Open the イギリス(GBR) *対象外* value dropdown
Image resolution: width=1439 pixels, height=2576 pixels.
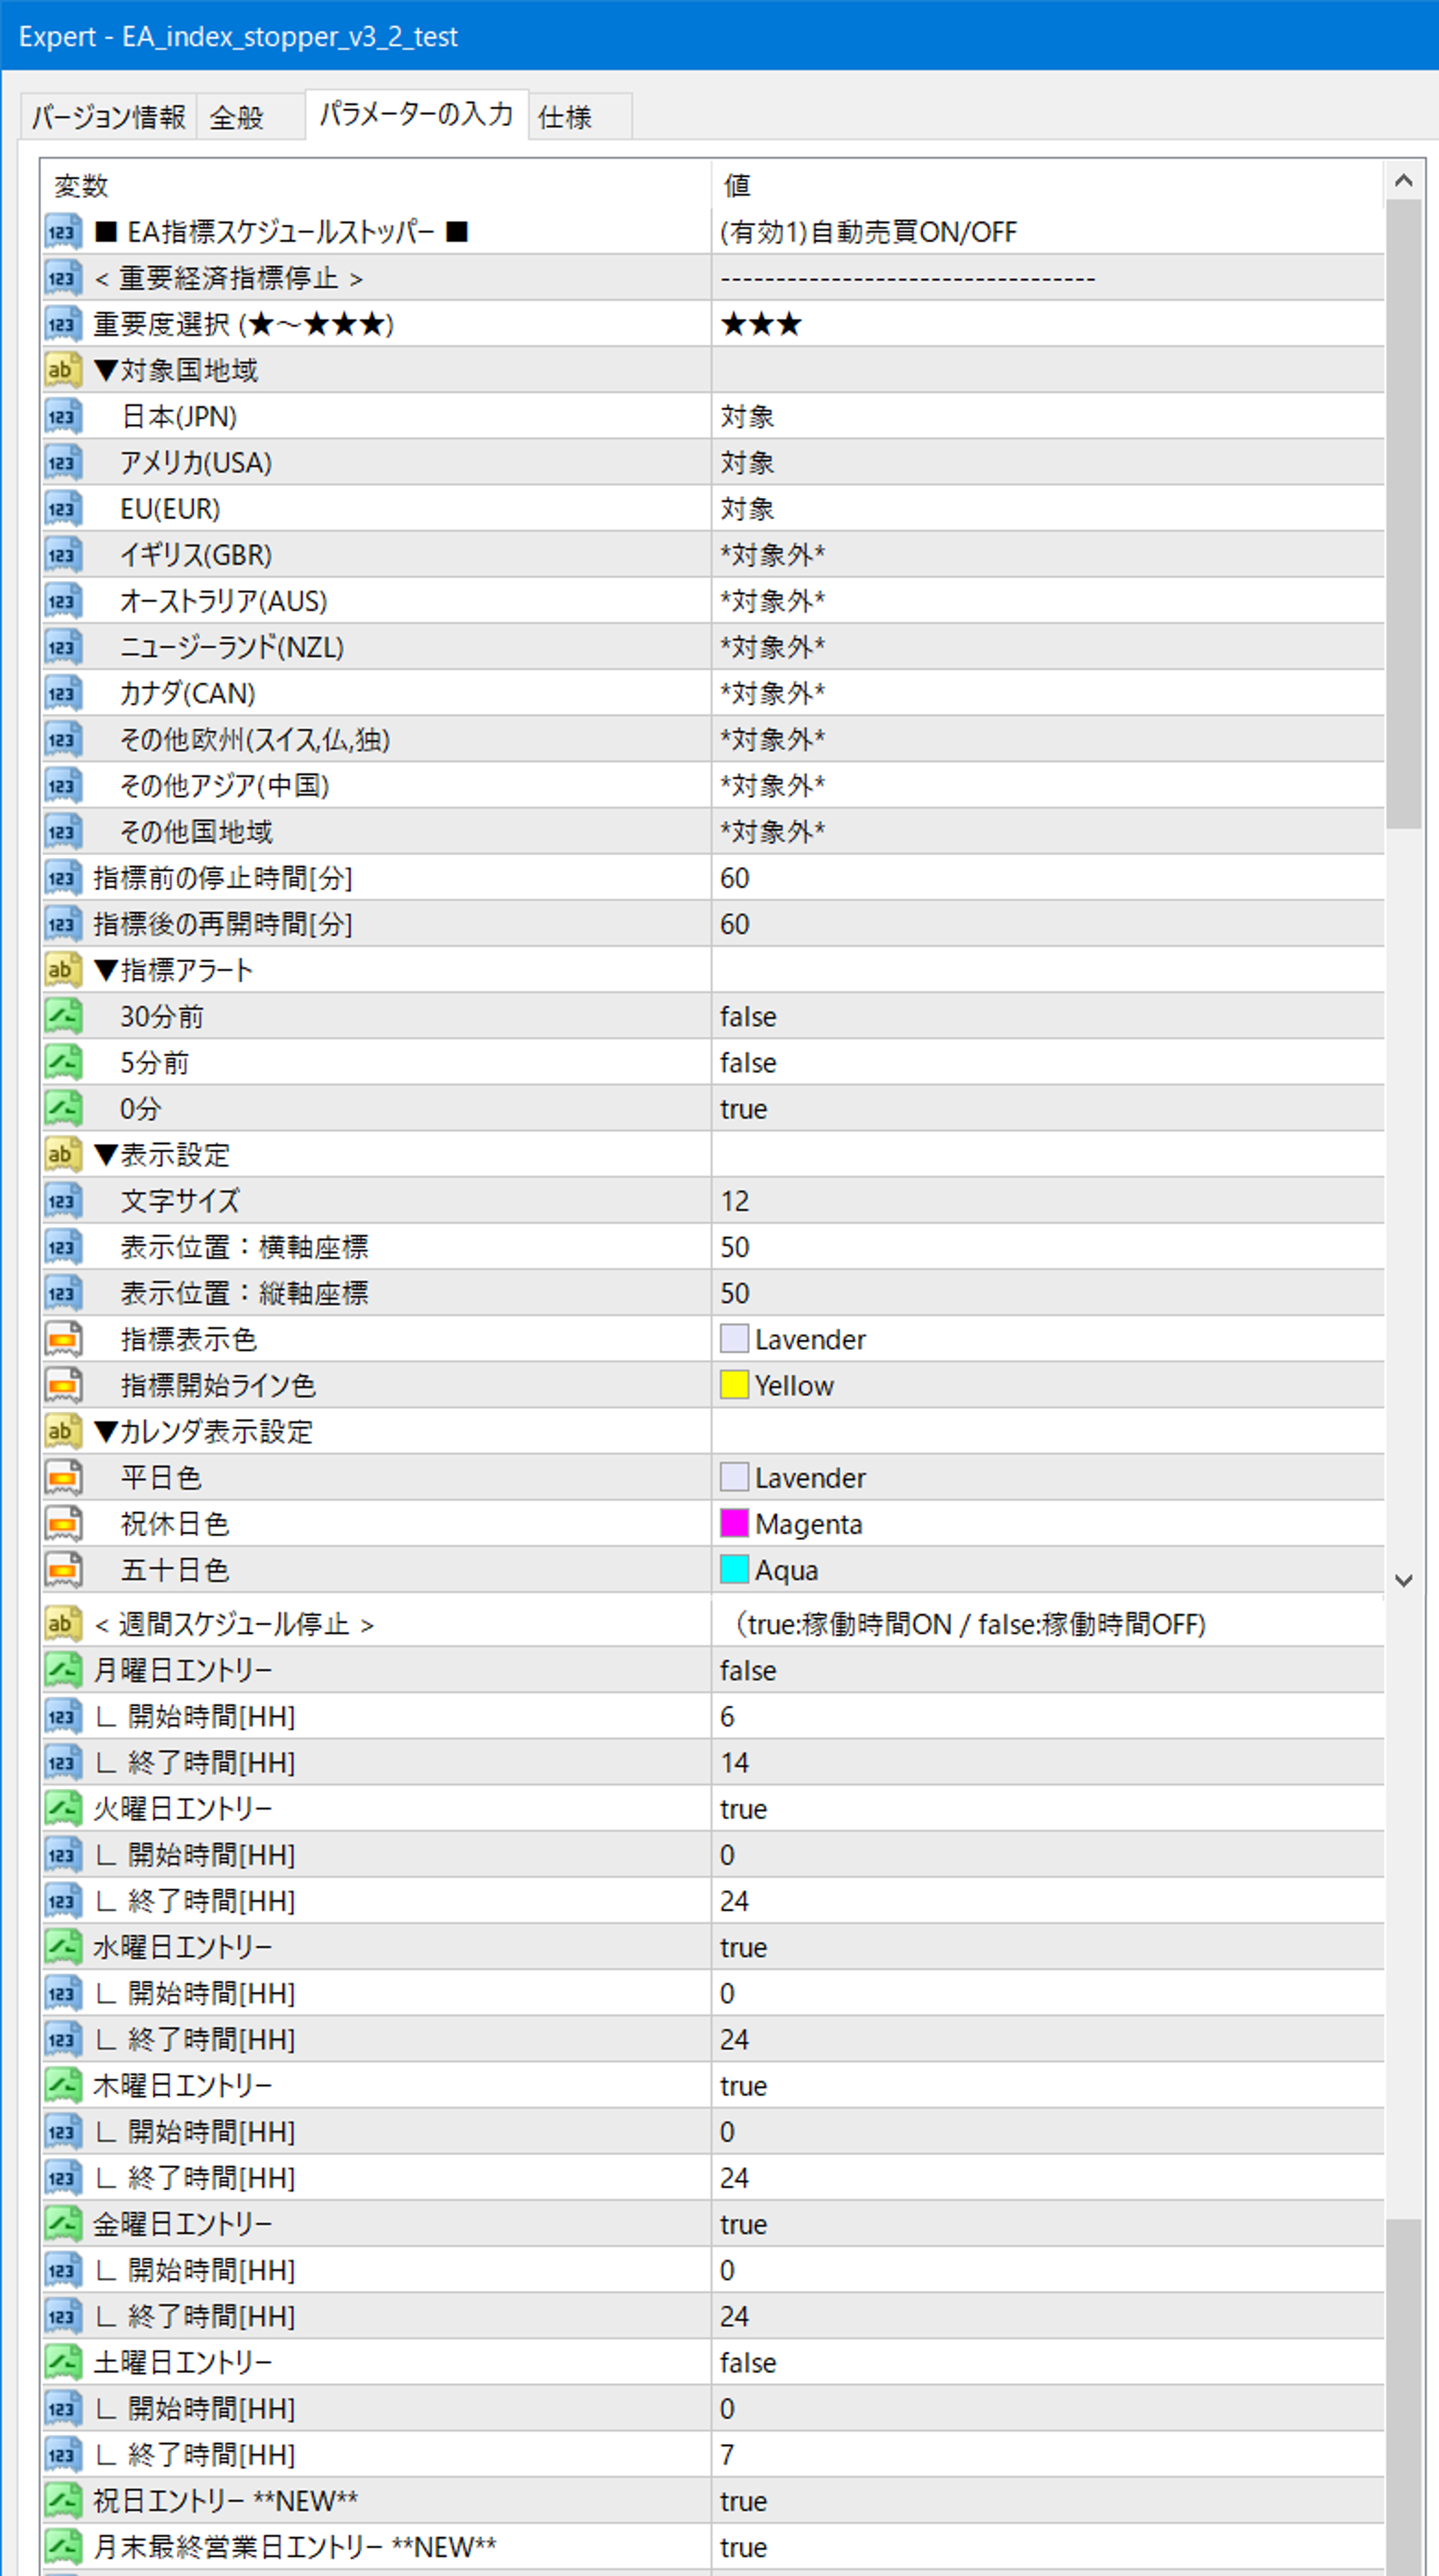coord(772,555)
